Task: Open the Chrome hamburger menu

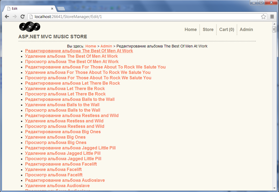Action: coord(272,17)
